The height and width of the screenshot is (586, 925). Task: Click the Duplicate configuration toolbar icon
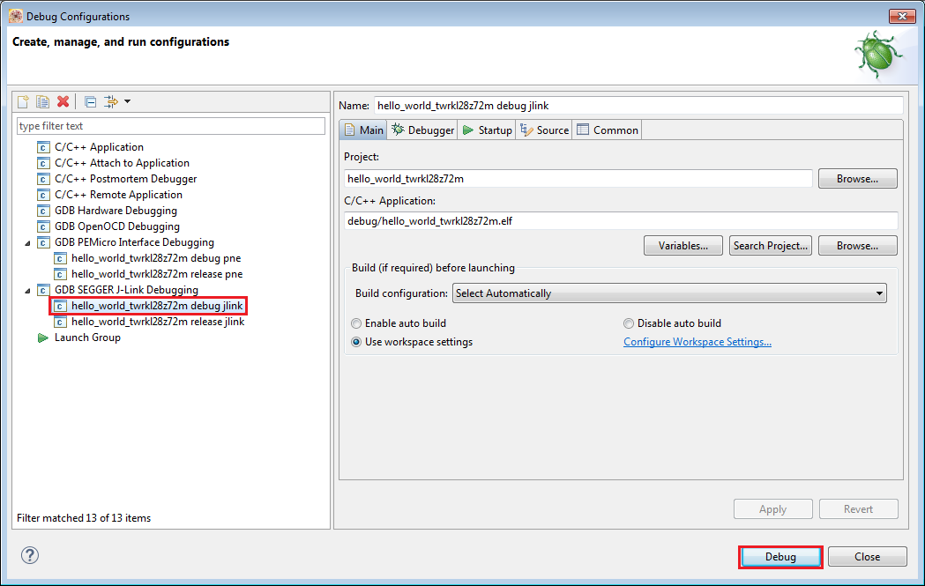(x=42, y=102)
